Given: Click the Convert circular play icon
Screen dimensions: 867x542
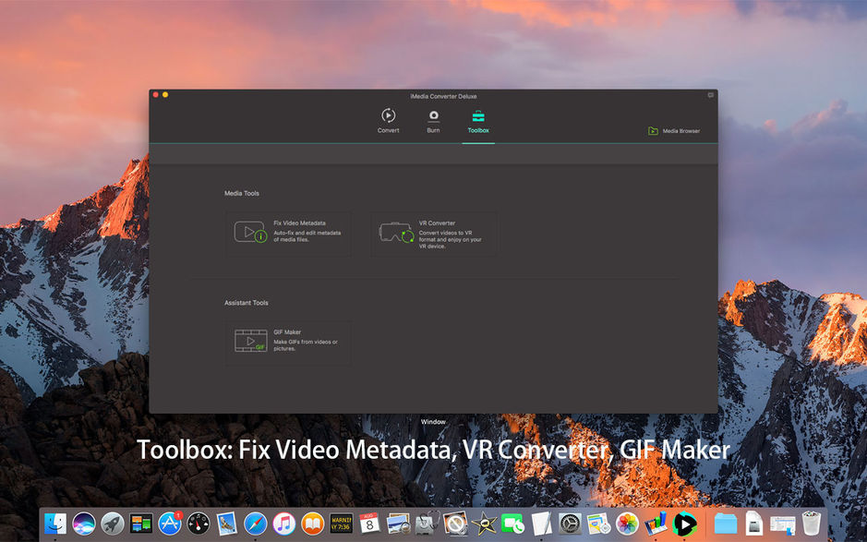Looking at the screenshot, I should coord(388,117).
